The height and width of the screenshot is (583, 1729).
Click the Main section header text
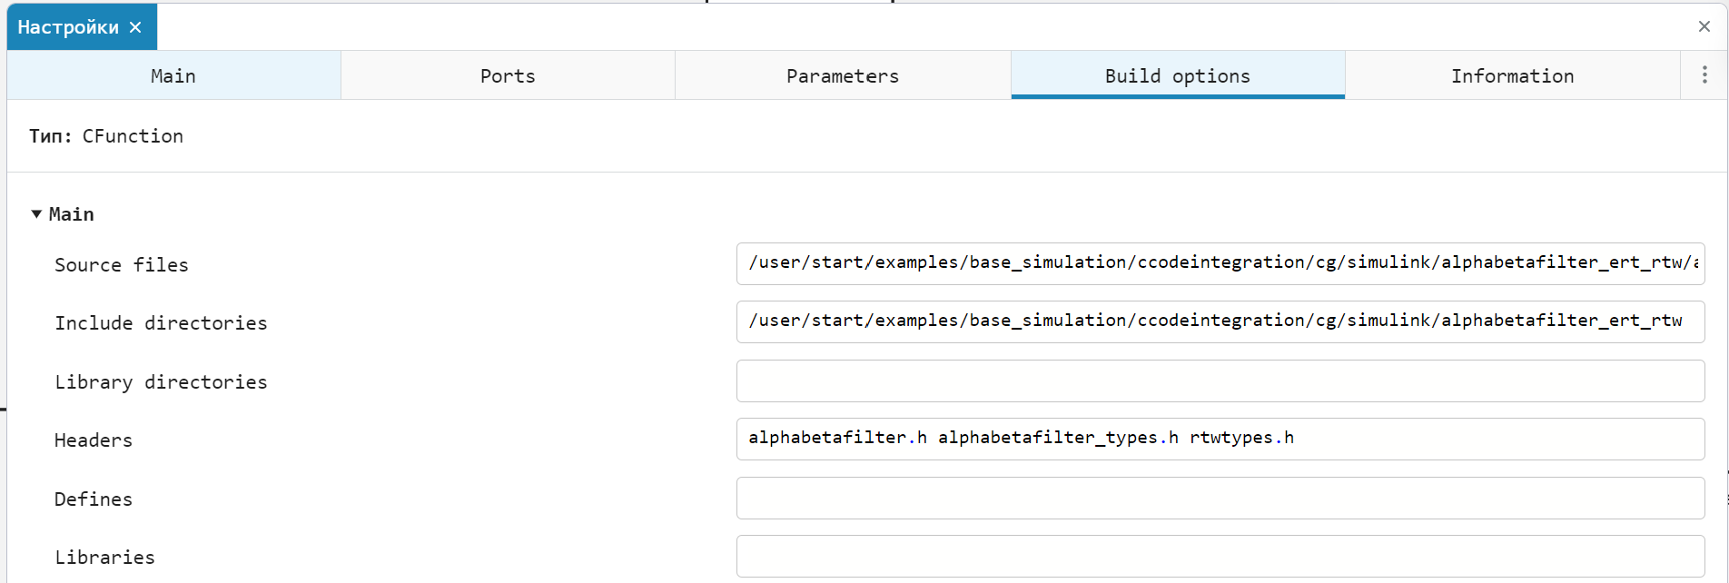click(x=72, y=214)
